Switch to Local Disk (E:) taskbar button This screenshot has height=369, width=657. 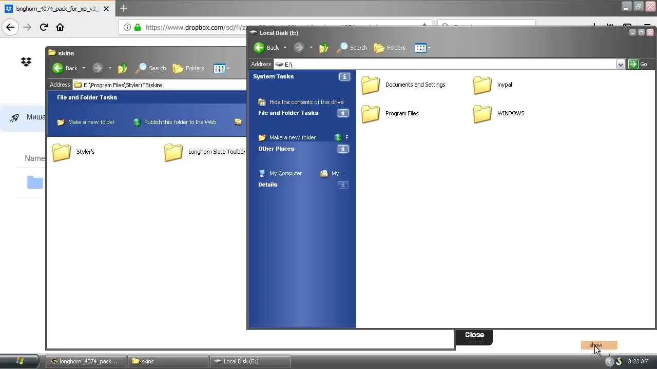tap(251, 361)
